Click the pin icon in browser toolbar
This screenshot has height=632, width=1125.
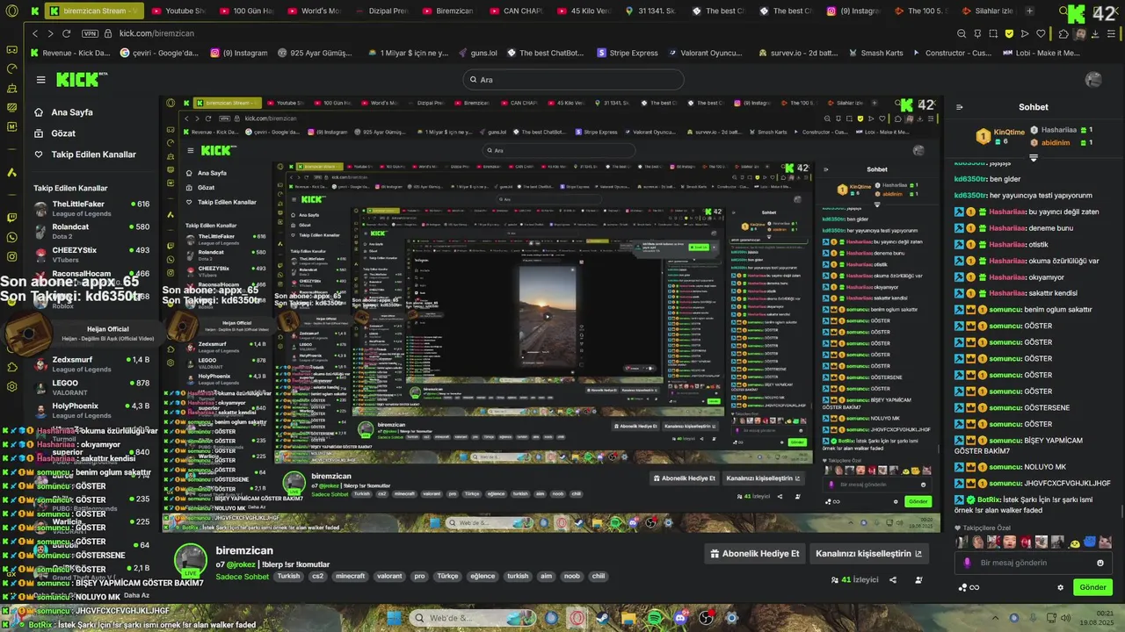[977, 33]
